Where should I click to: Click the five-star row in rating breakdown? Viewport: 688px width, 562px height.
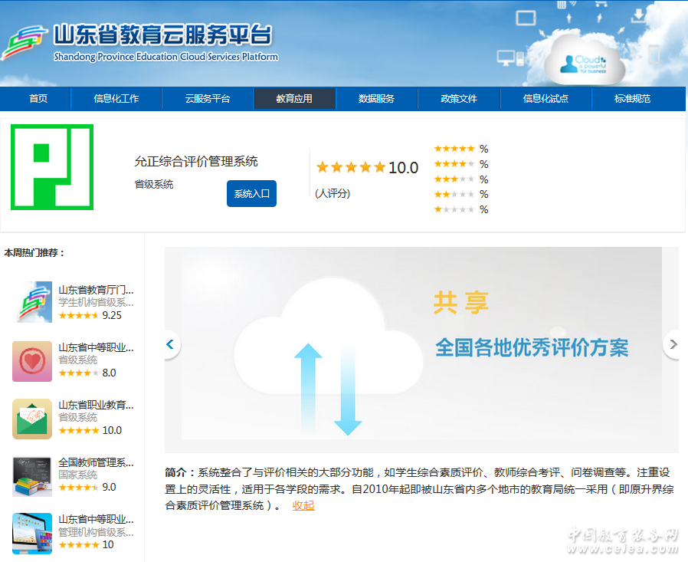pyautogui.click(x=454, y=149)
